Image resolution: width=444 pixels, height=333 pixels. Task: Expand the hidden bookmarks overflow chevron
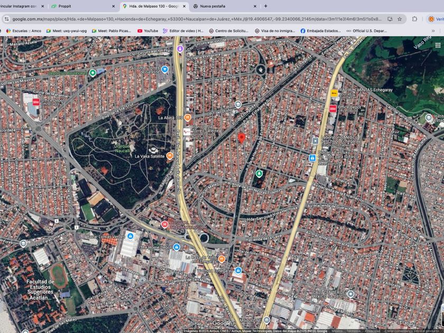(x=433, y=31)
